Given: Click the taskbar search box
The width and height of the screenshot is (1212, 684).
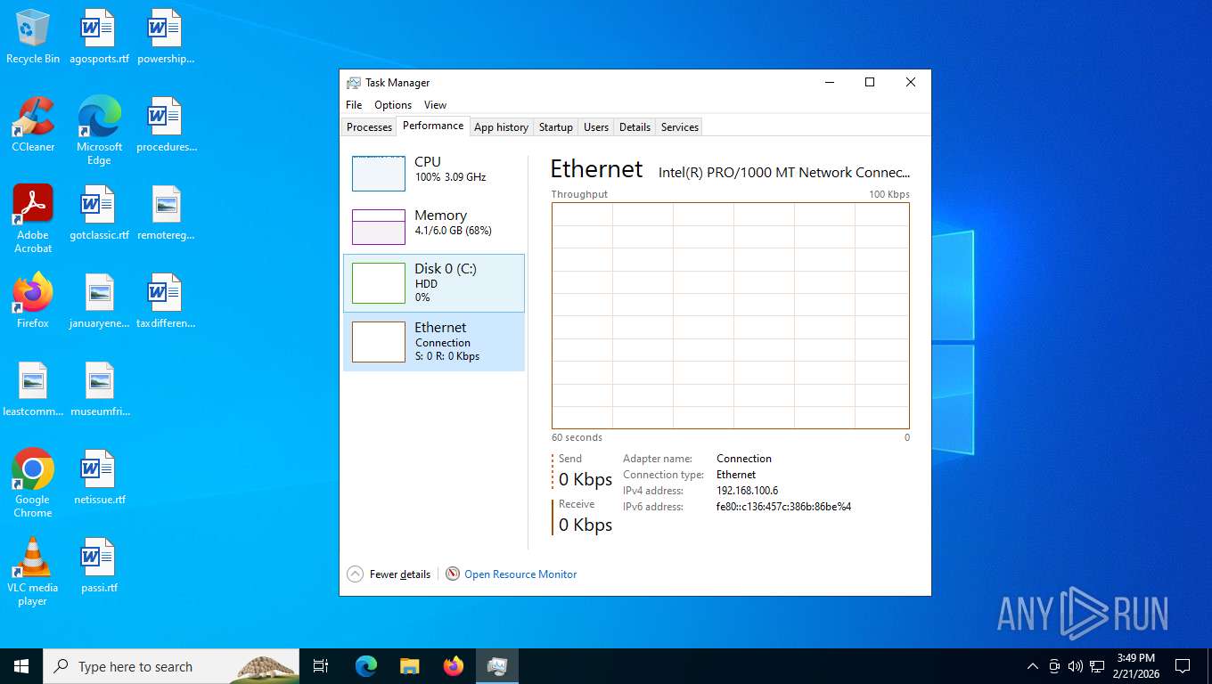Looking at the screenshot, I should coord(171,666).
